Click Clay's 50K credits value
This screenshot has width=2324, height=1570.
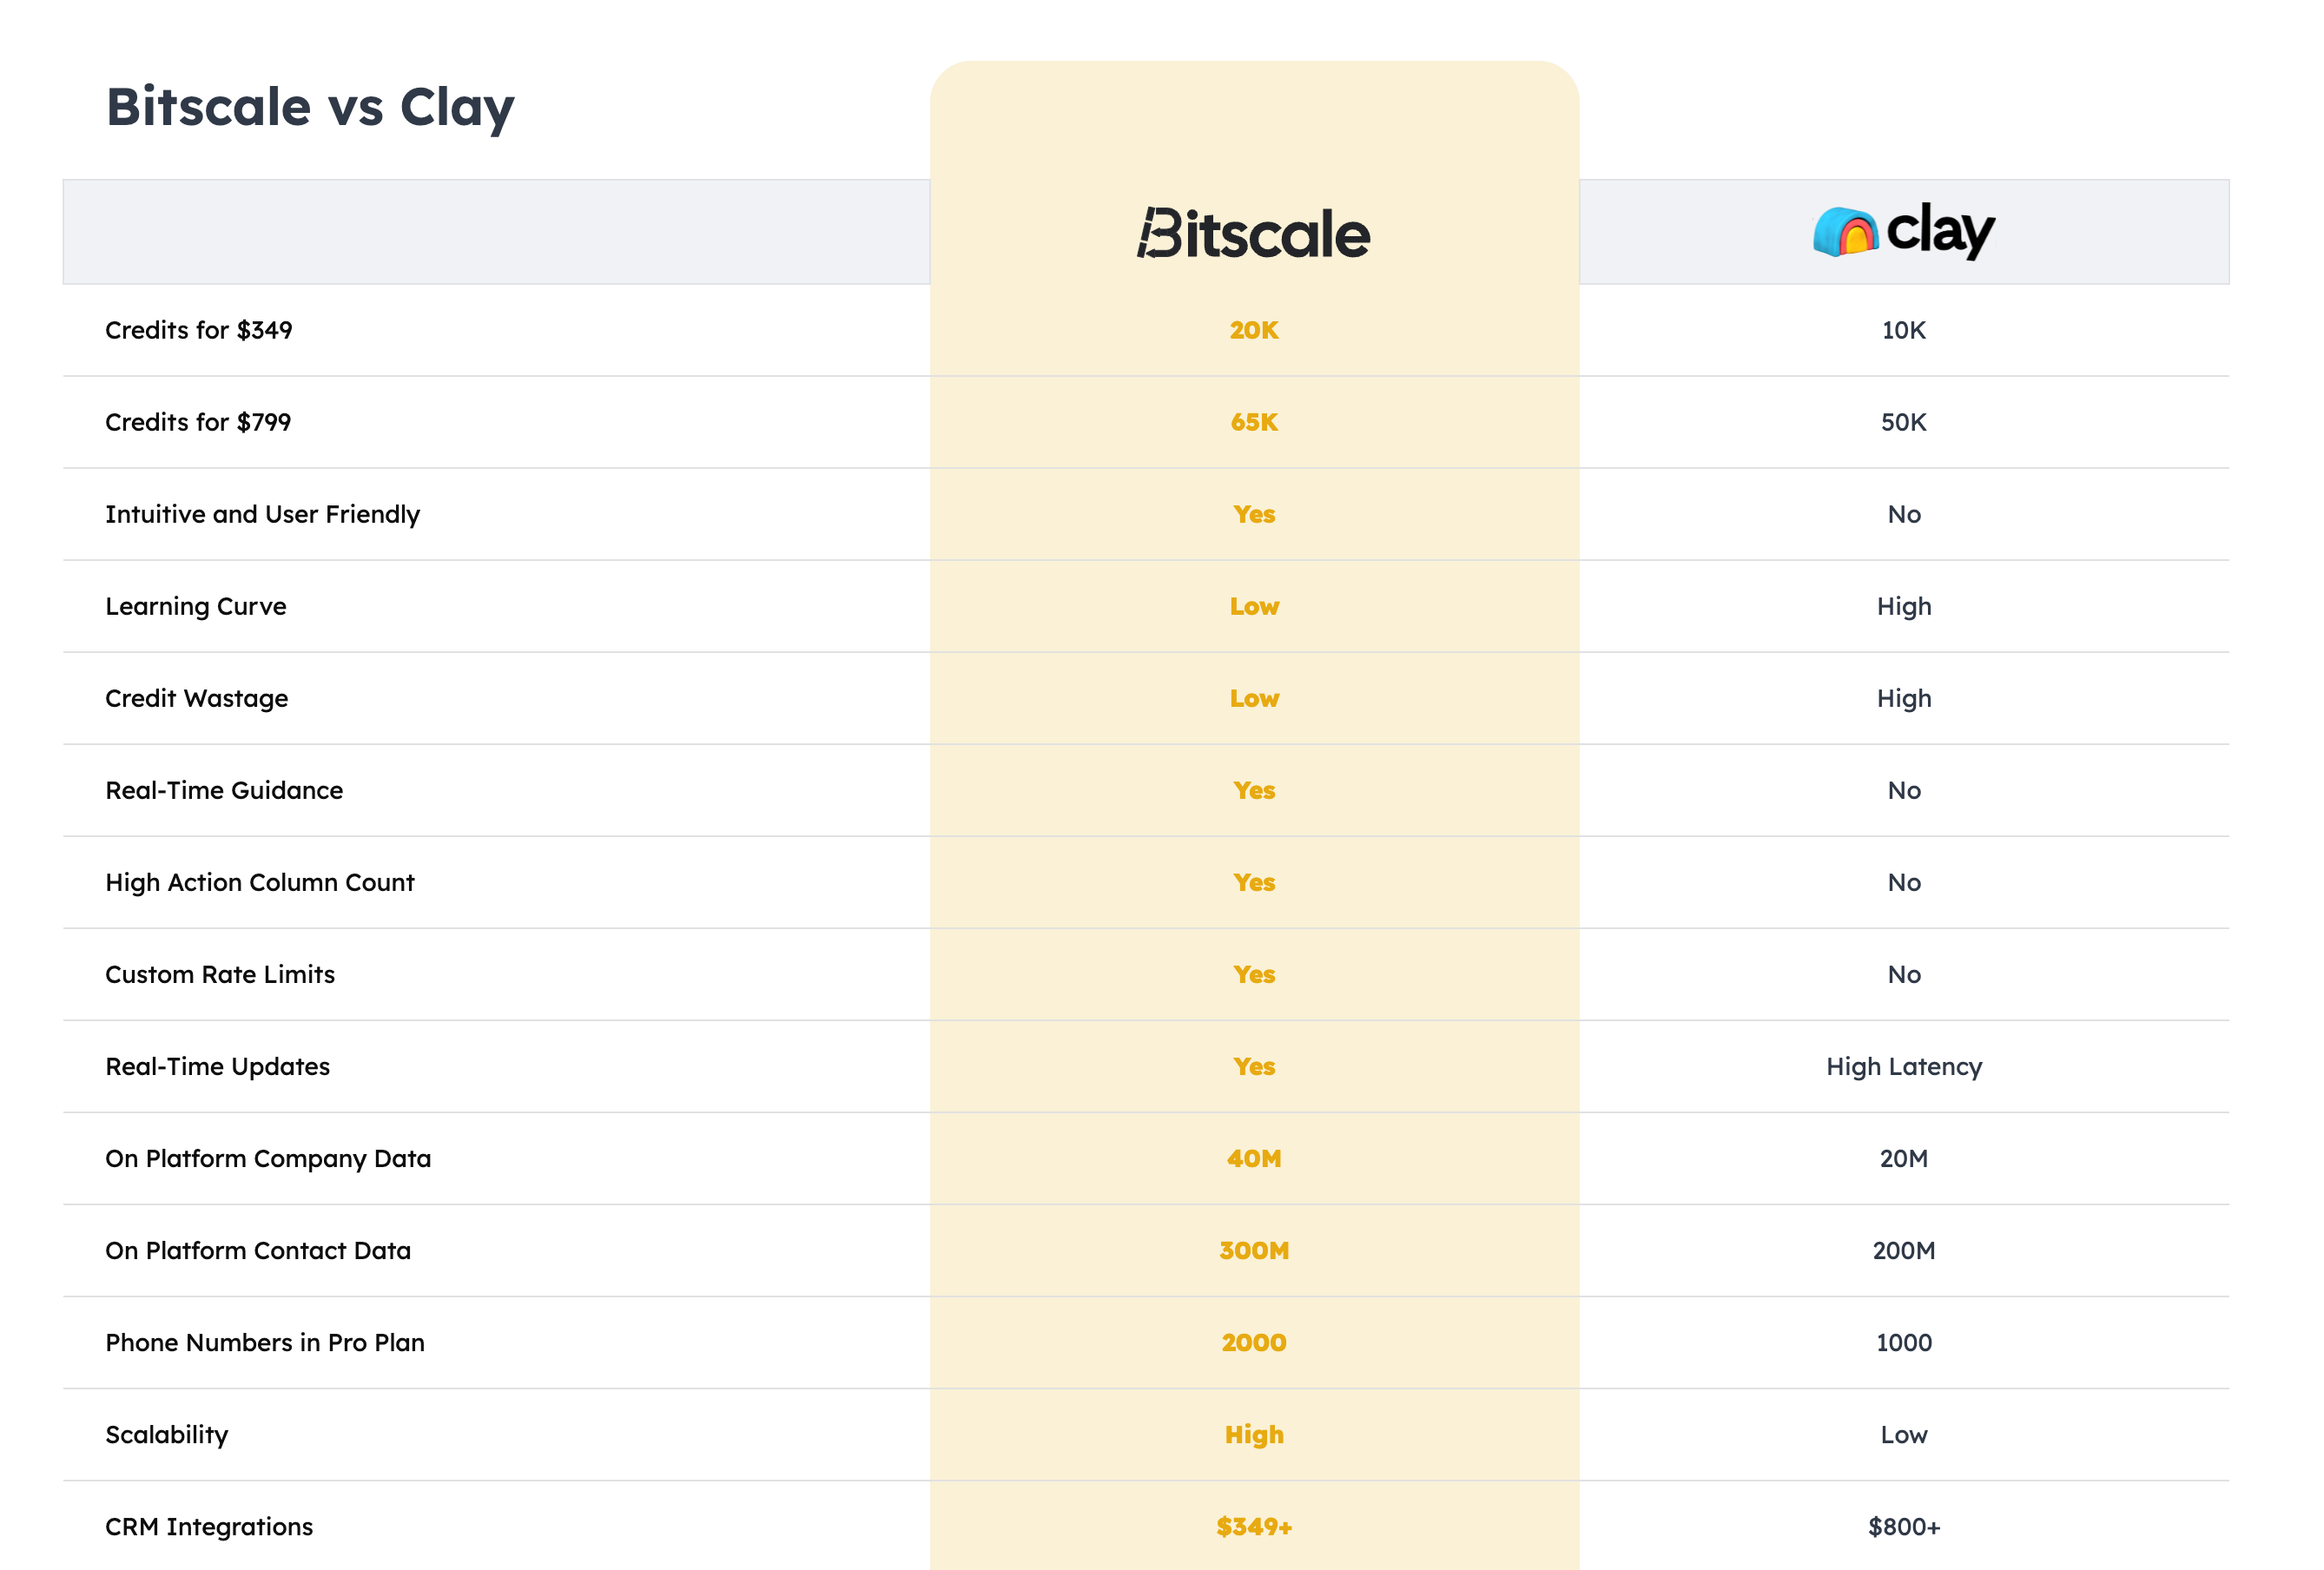1902,422
